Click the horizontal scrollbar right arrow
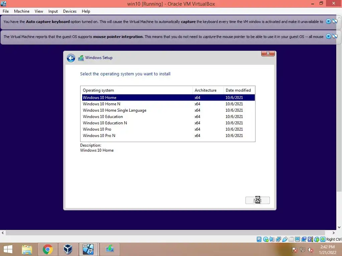 [x=333, y=233]
